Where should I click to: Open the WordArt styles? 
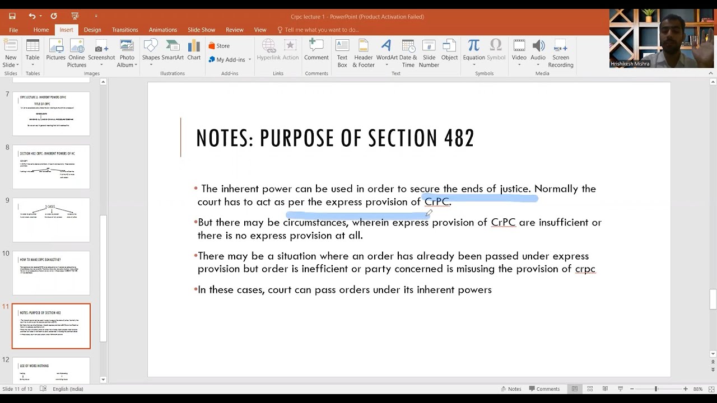(387, 53)
